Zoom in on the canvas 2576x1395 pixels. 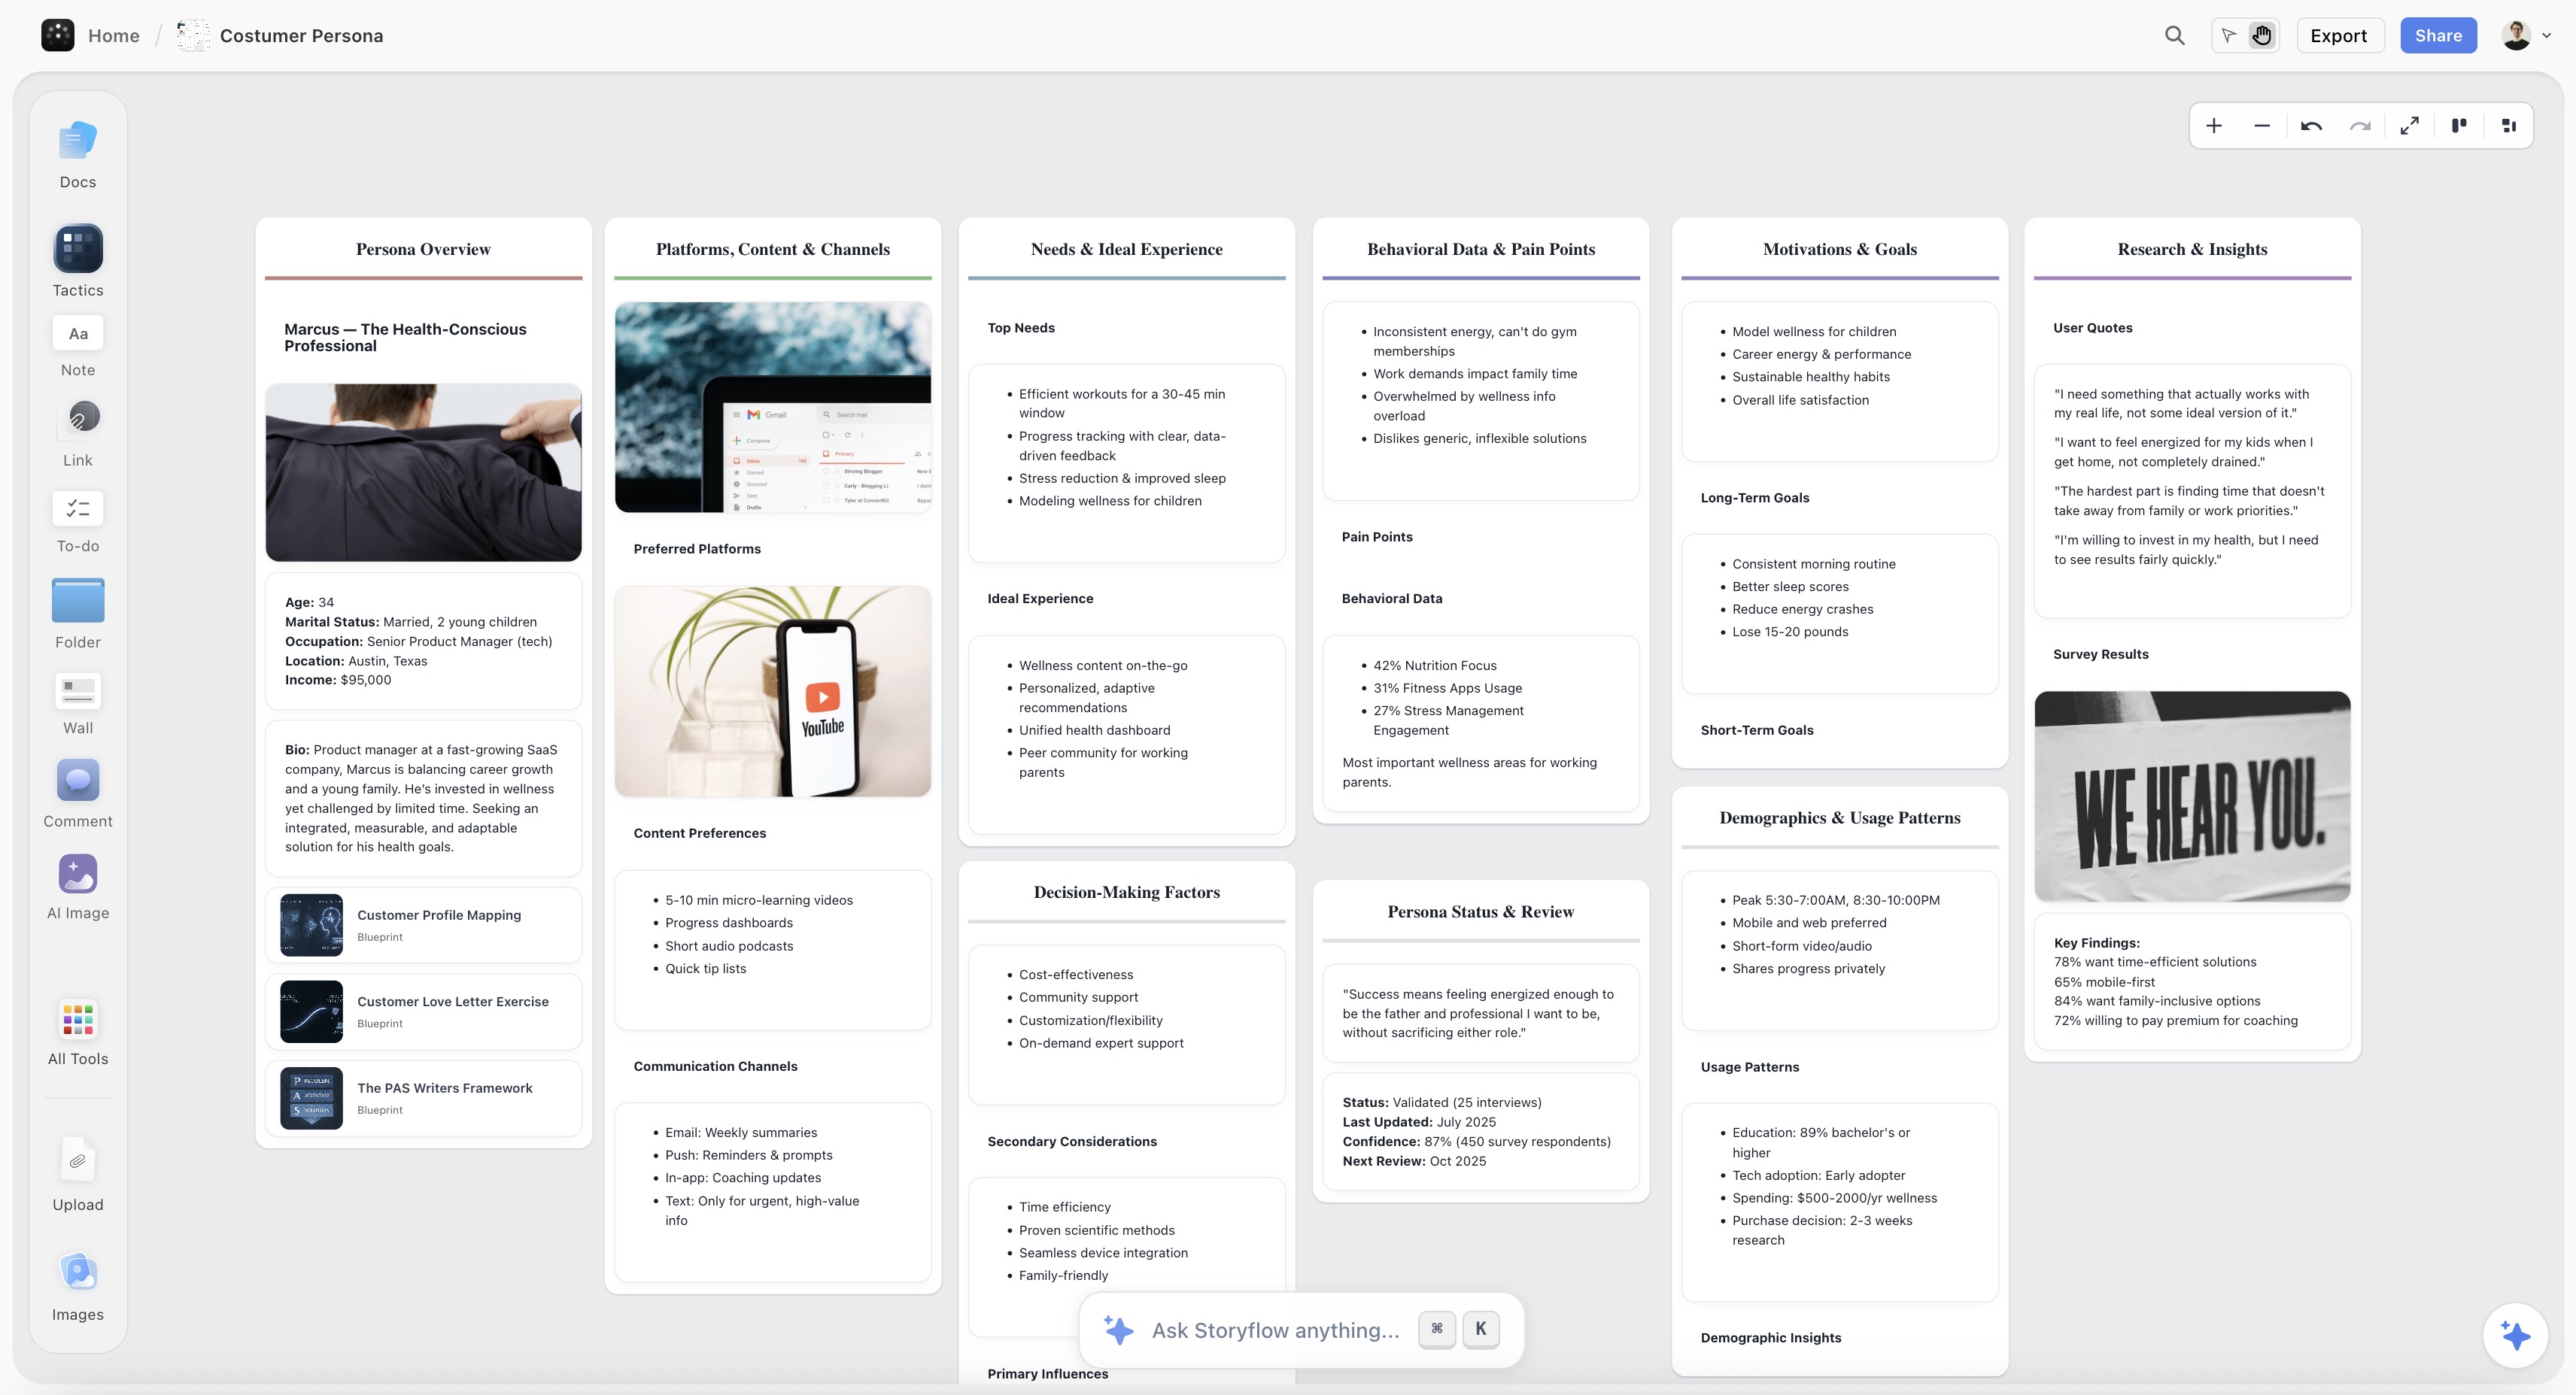[2214, 126]
